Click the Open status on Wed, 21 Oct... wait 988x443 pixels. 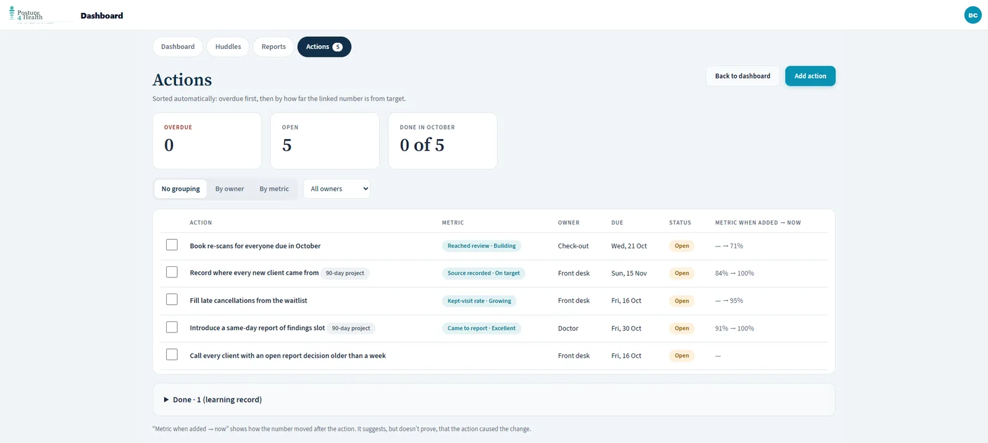[x=682, y=246]
